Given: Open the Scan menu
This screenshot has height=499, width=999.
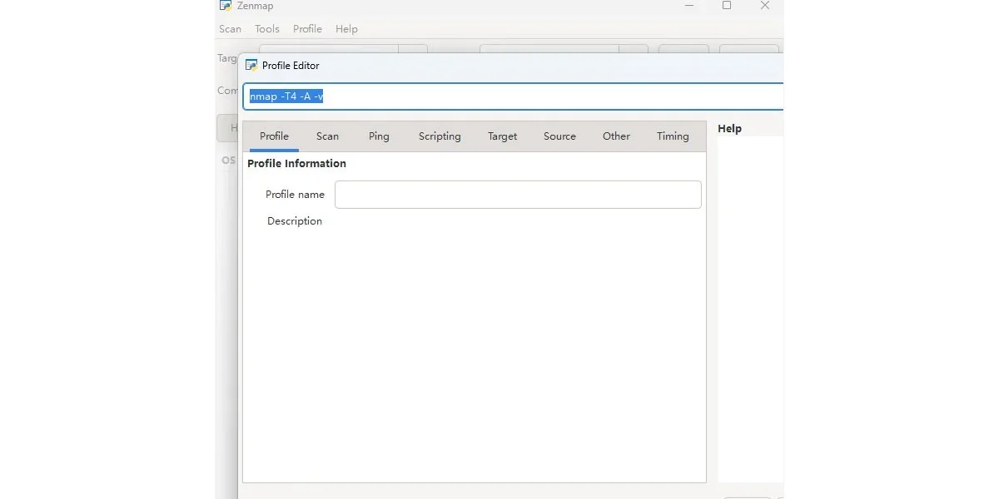Looking at the screenshot, I should point(230,29).
